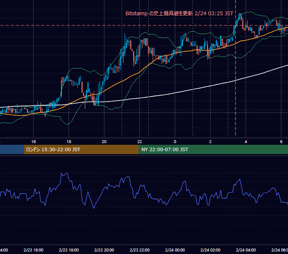This screenshot has height=254, width=288.
Task: Select the NY 22:00-07:00 JST session bar
Action: [213, 149]
